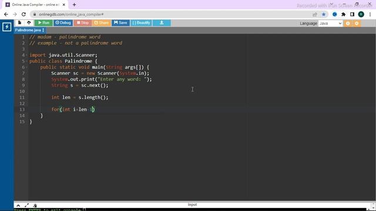Image resolution: width=376 pixels, height=211 pixels.
Task: Click the OnlineGDB lightning logo icon
Action: coord(6,27)
